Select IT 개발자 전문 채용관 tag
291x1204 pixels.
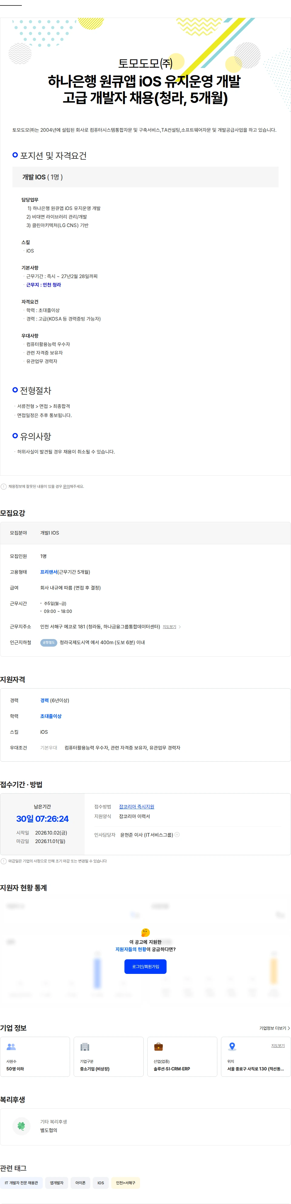click(x=22, y=1183)
